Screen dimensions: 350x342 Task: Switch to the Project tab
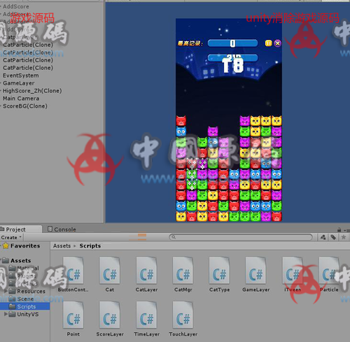coord(13,229)
